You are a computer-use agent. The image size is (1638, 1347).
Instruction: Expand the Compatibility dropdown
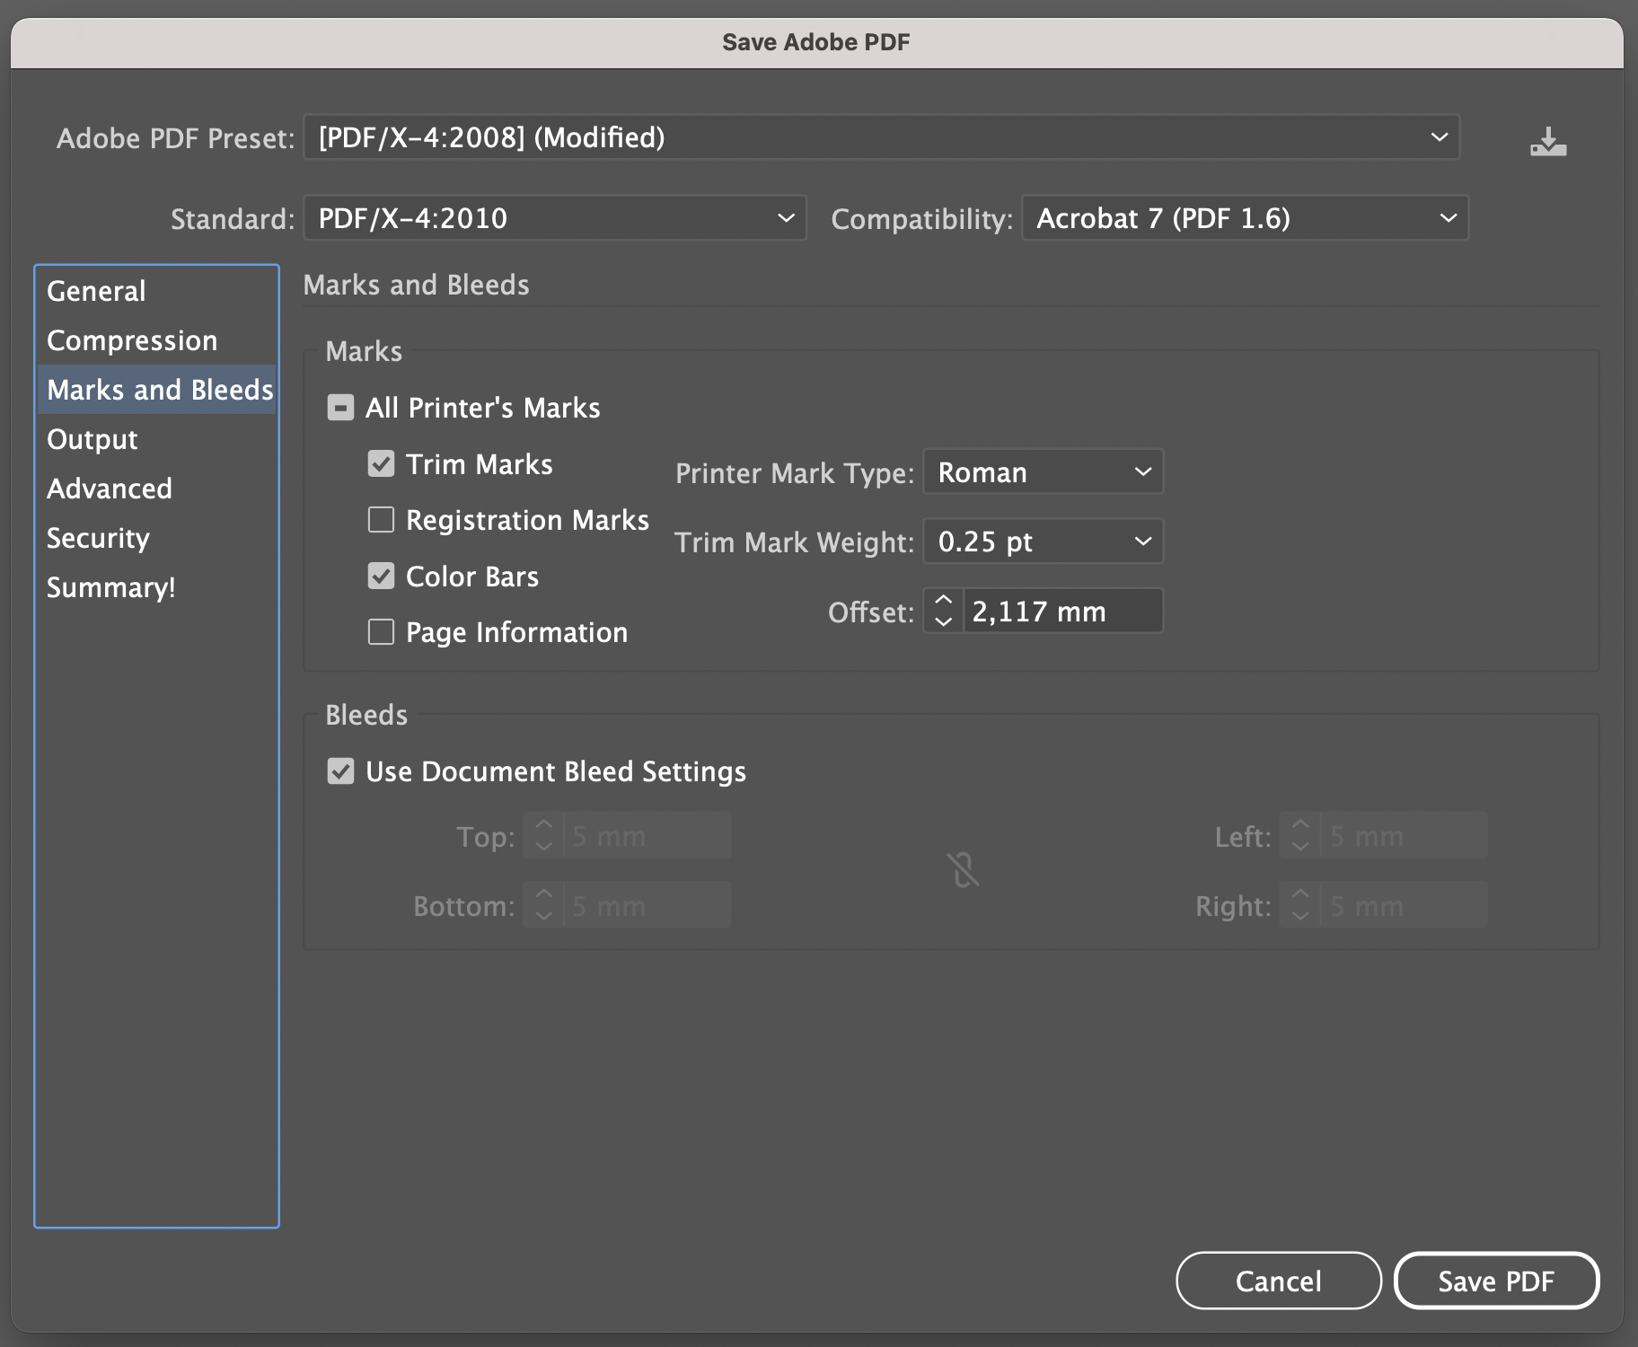pyautogui.click(x=1244, y=218)
